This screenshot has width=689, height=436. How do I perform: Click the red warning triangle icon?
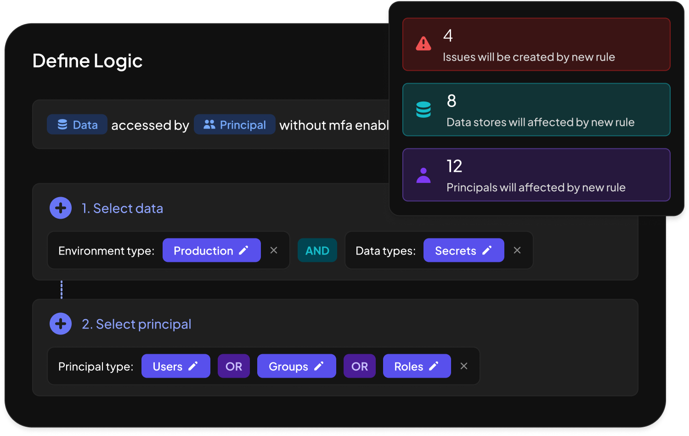click(x=423, y=44)
